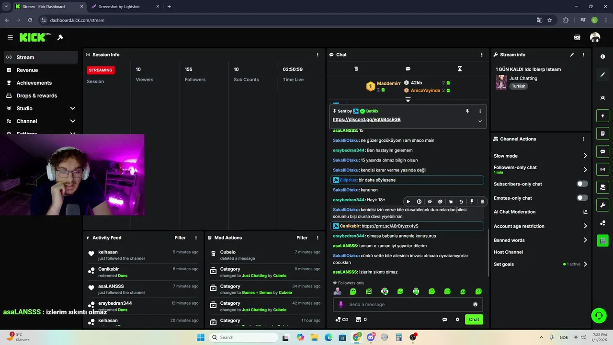Collapse the gifters leaderboard handle
The image size is (613, 345).
[x=408, y=99]
